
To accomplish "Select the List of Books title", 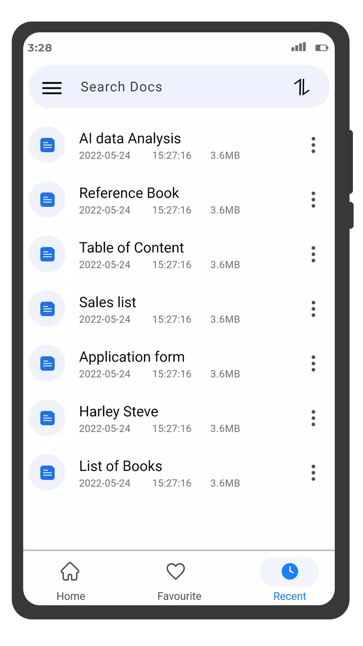I will (x=121, y=466).
